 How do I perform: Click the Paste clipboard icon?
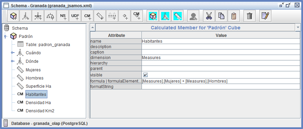tap(234, 16)
